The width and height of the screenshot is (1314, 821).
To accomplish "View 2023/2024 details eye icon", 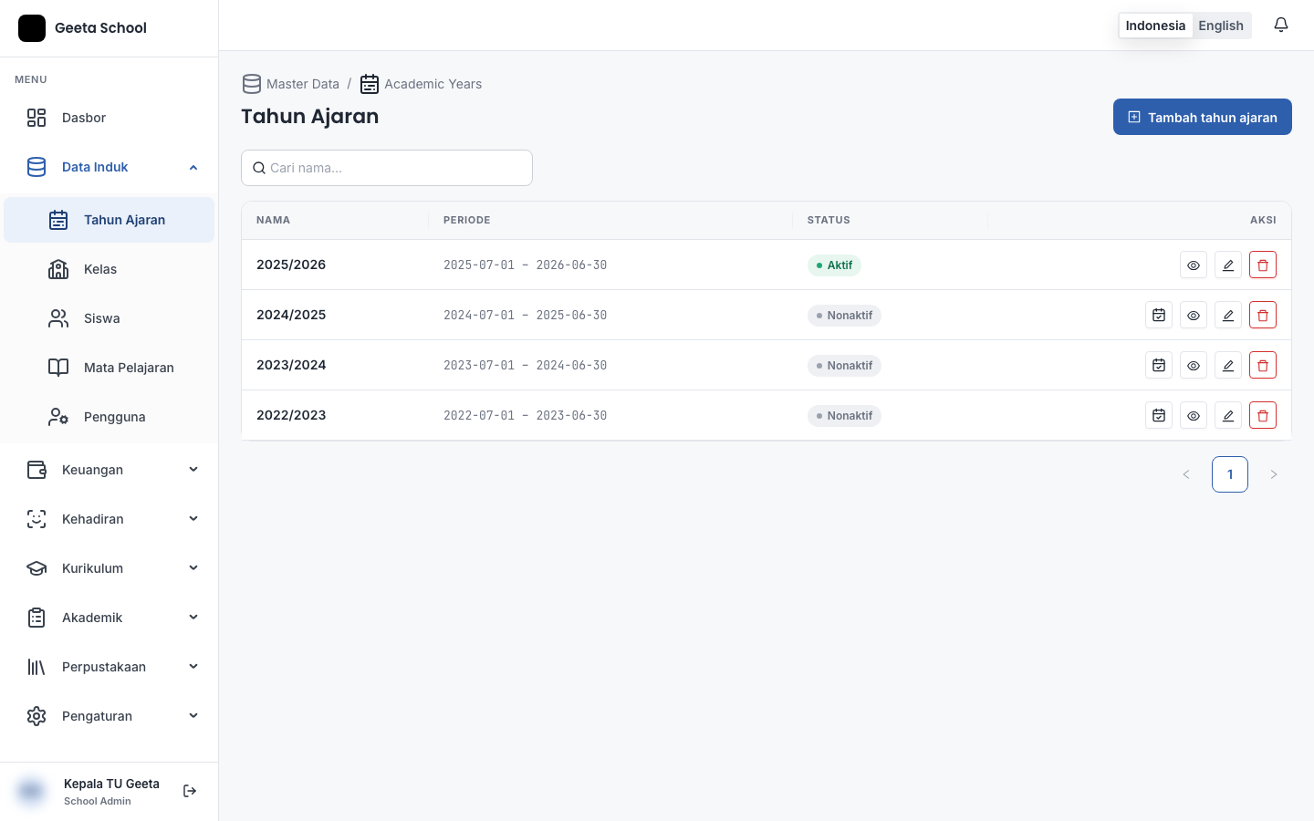I will tap(1194, 366).
